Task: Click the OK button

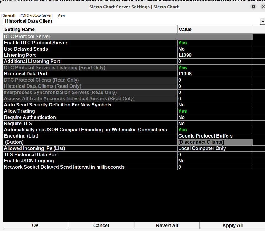Action: click(x=36, y=225)
